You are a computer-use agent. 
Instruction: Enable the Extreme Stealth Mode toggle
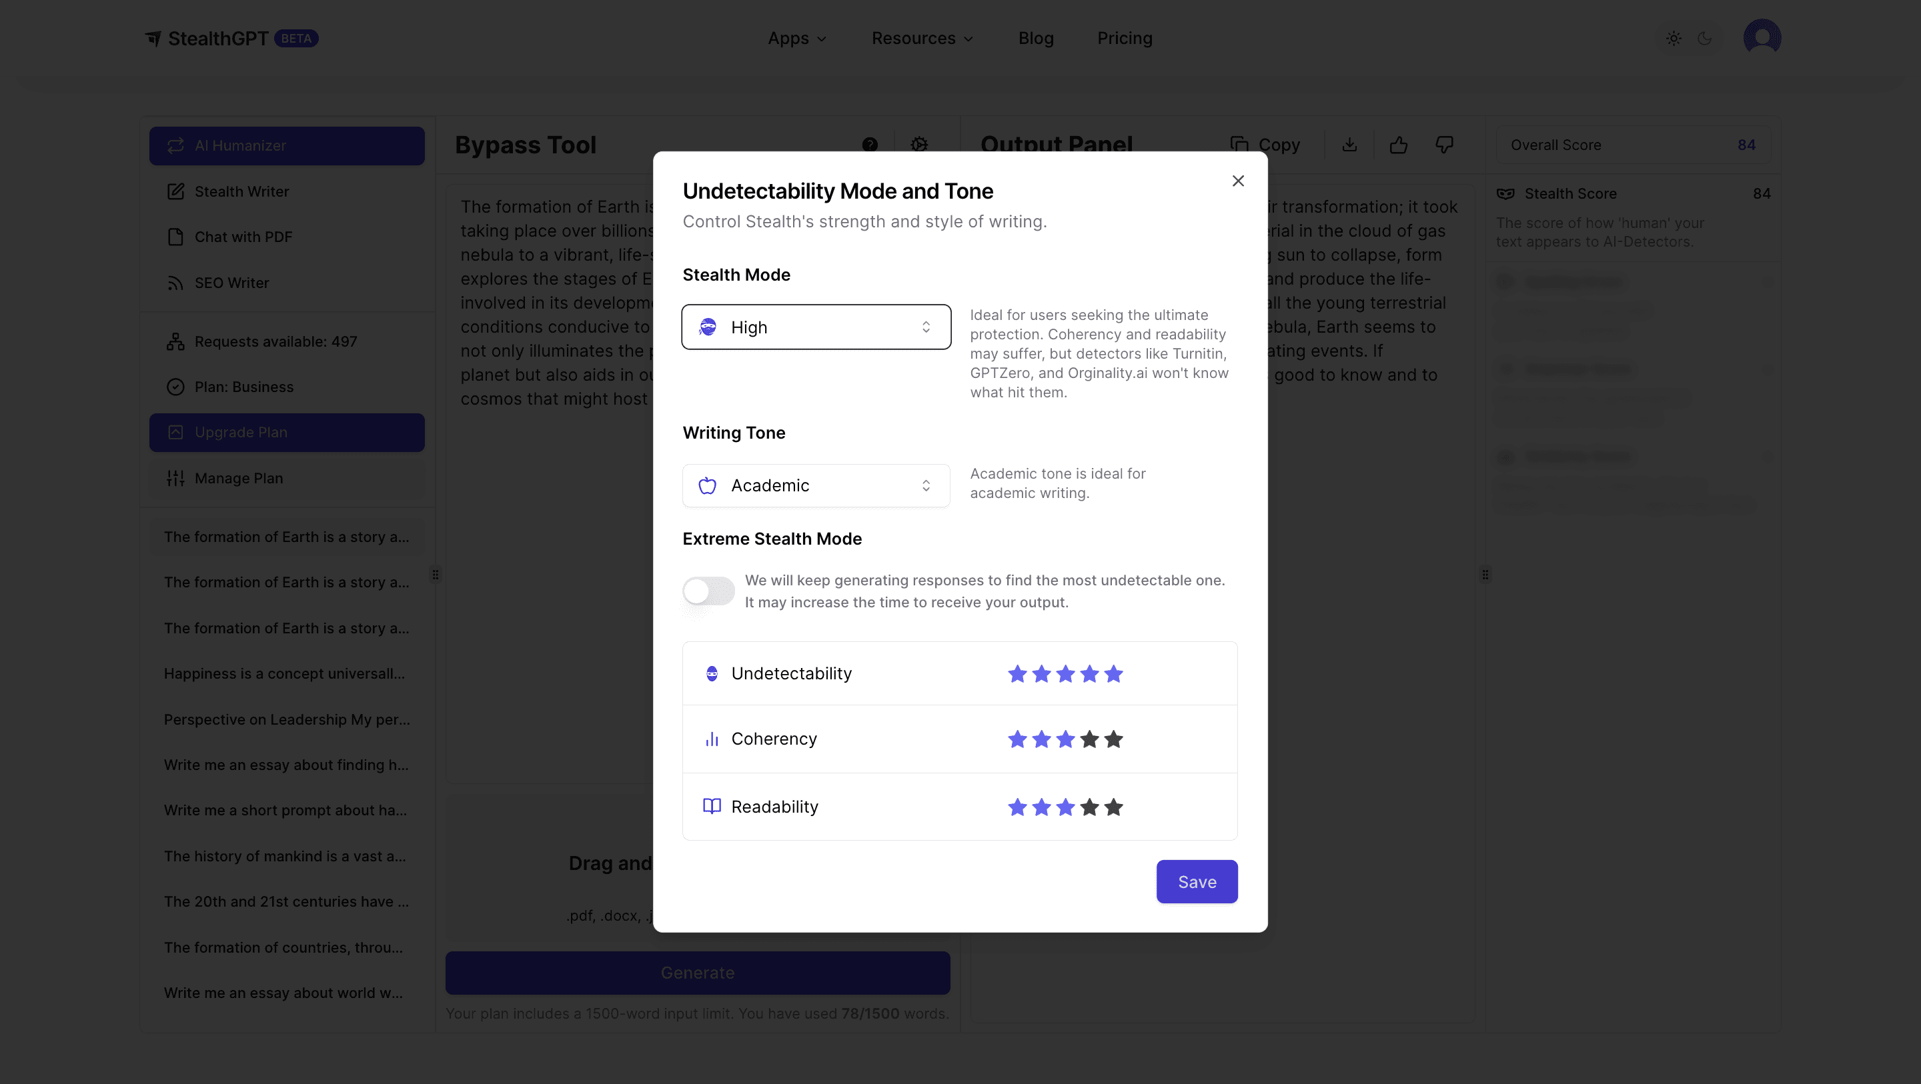708,591
